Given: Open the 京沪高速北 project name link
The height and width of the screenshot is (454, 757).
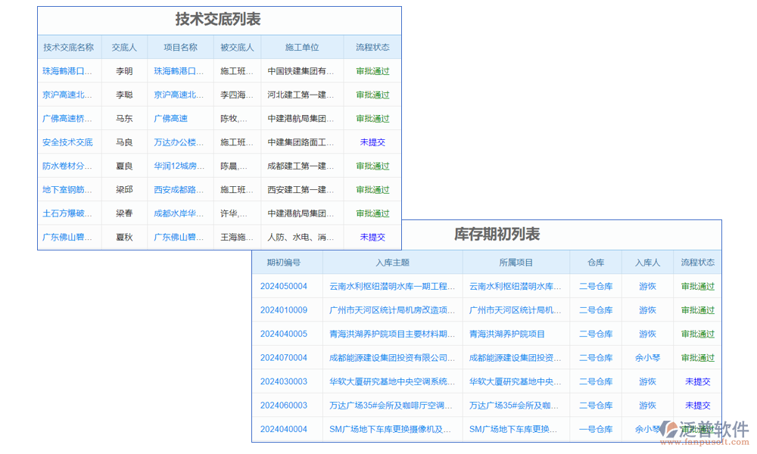Looking at the screenshot, I should [x=180, y=94].
